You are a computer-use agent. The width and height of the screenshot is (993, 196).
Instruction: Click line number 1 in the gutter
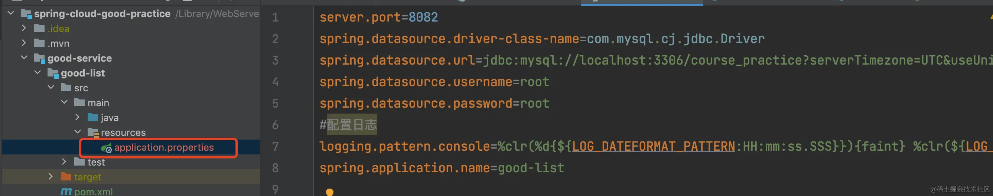tap(275, 17)
